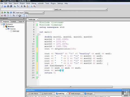The height and width of the screenshot is (97, 130).
Task: Collapse the Sources folder node
Action: (6, 29)
